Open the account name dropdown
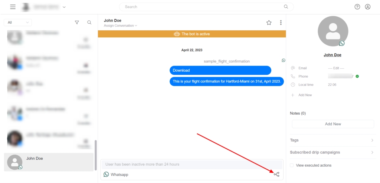The image size is (380, 183). (64, 7)
